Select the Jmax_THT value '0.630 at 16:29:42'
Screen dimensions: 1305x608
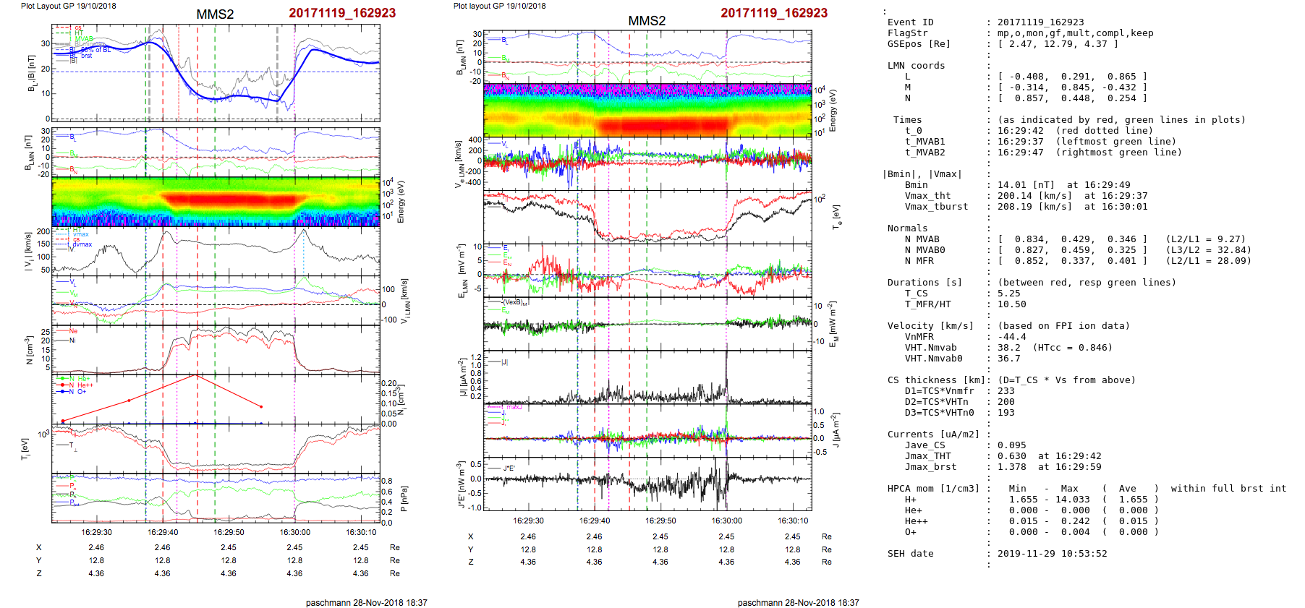click(1049, 456)
